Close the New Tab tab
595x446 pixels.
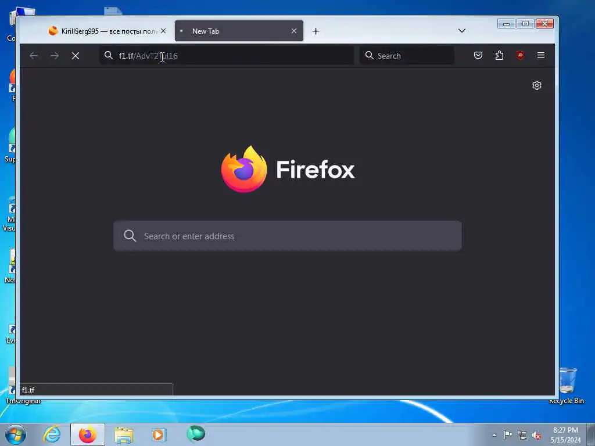pyautogui.click(x=293, y=31)
